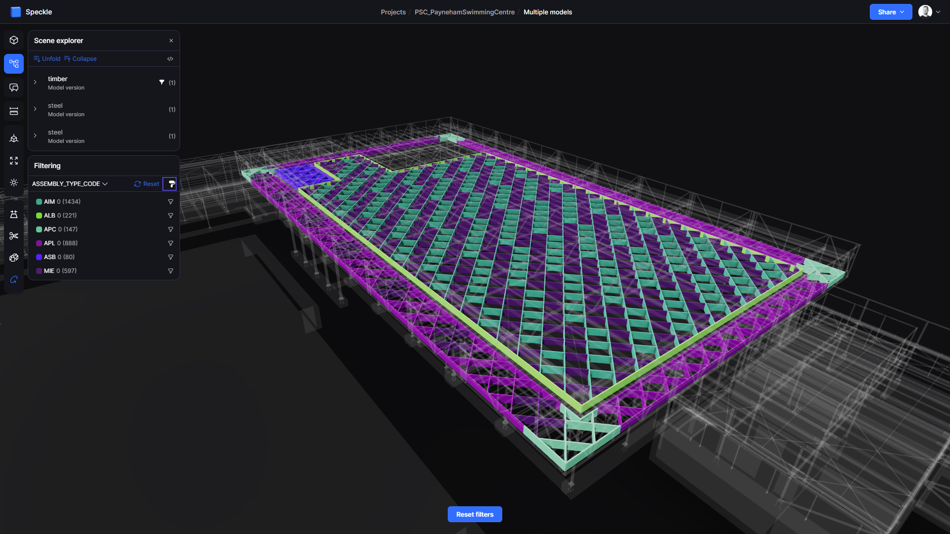Toggle the Explode model tool
The width and height of the screenshot is (950, 534).
(14, 258)
